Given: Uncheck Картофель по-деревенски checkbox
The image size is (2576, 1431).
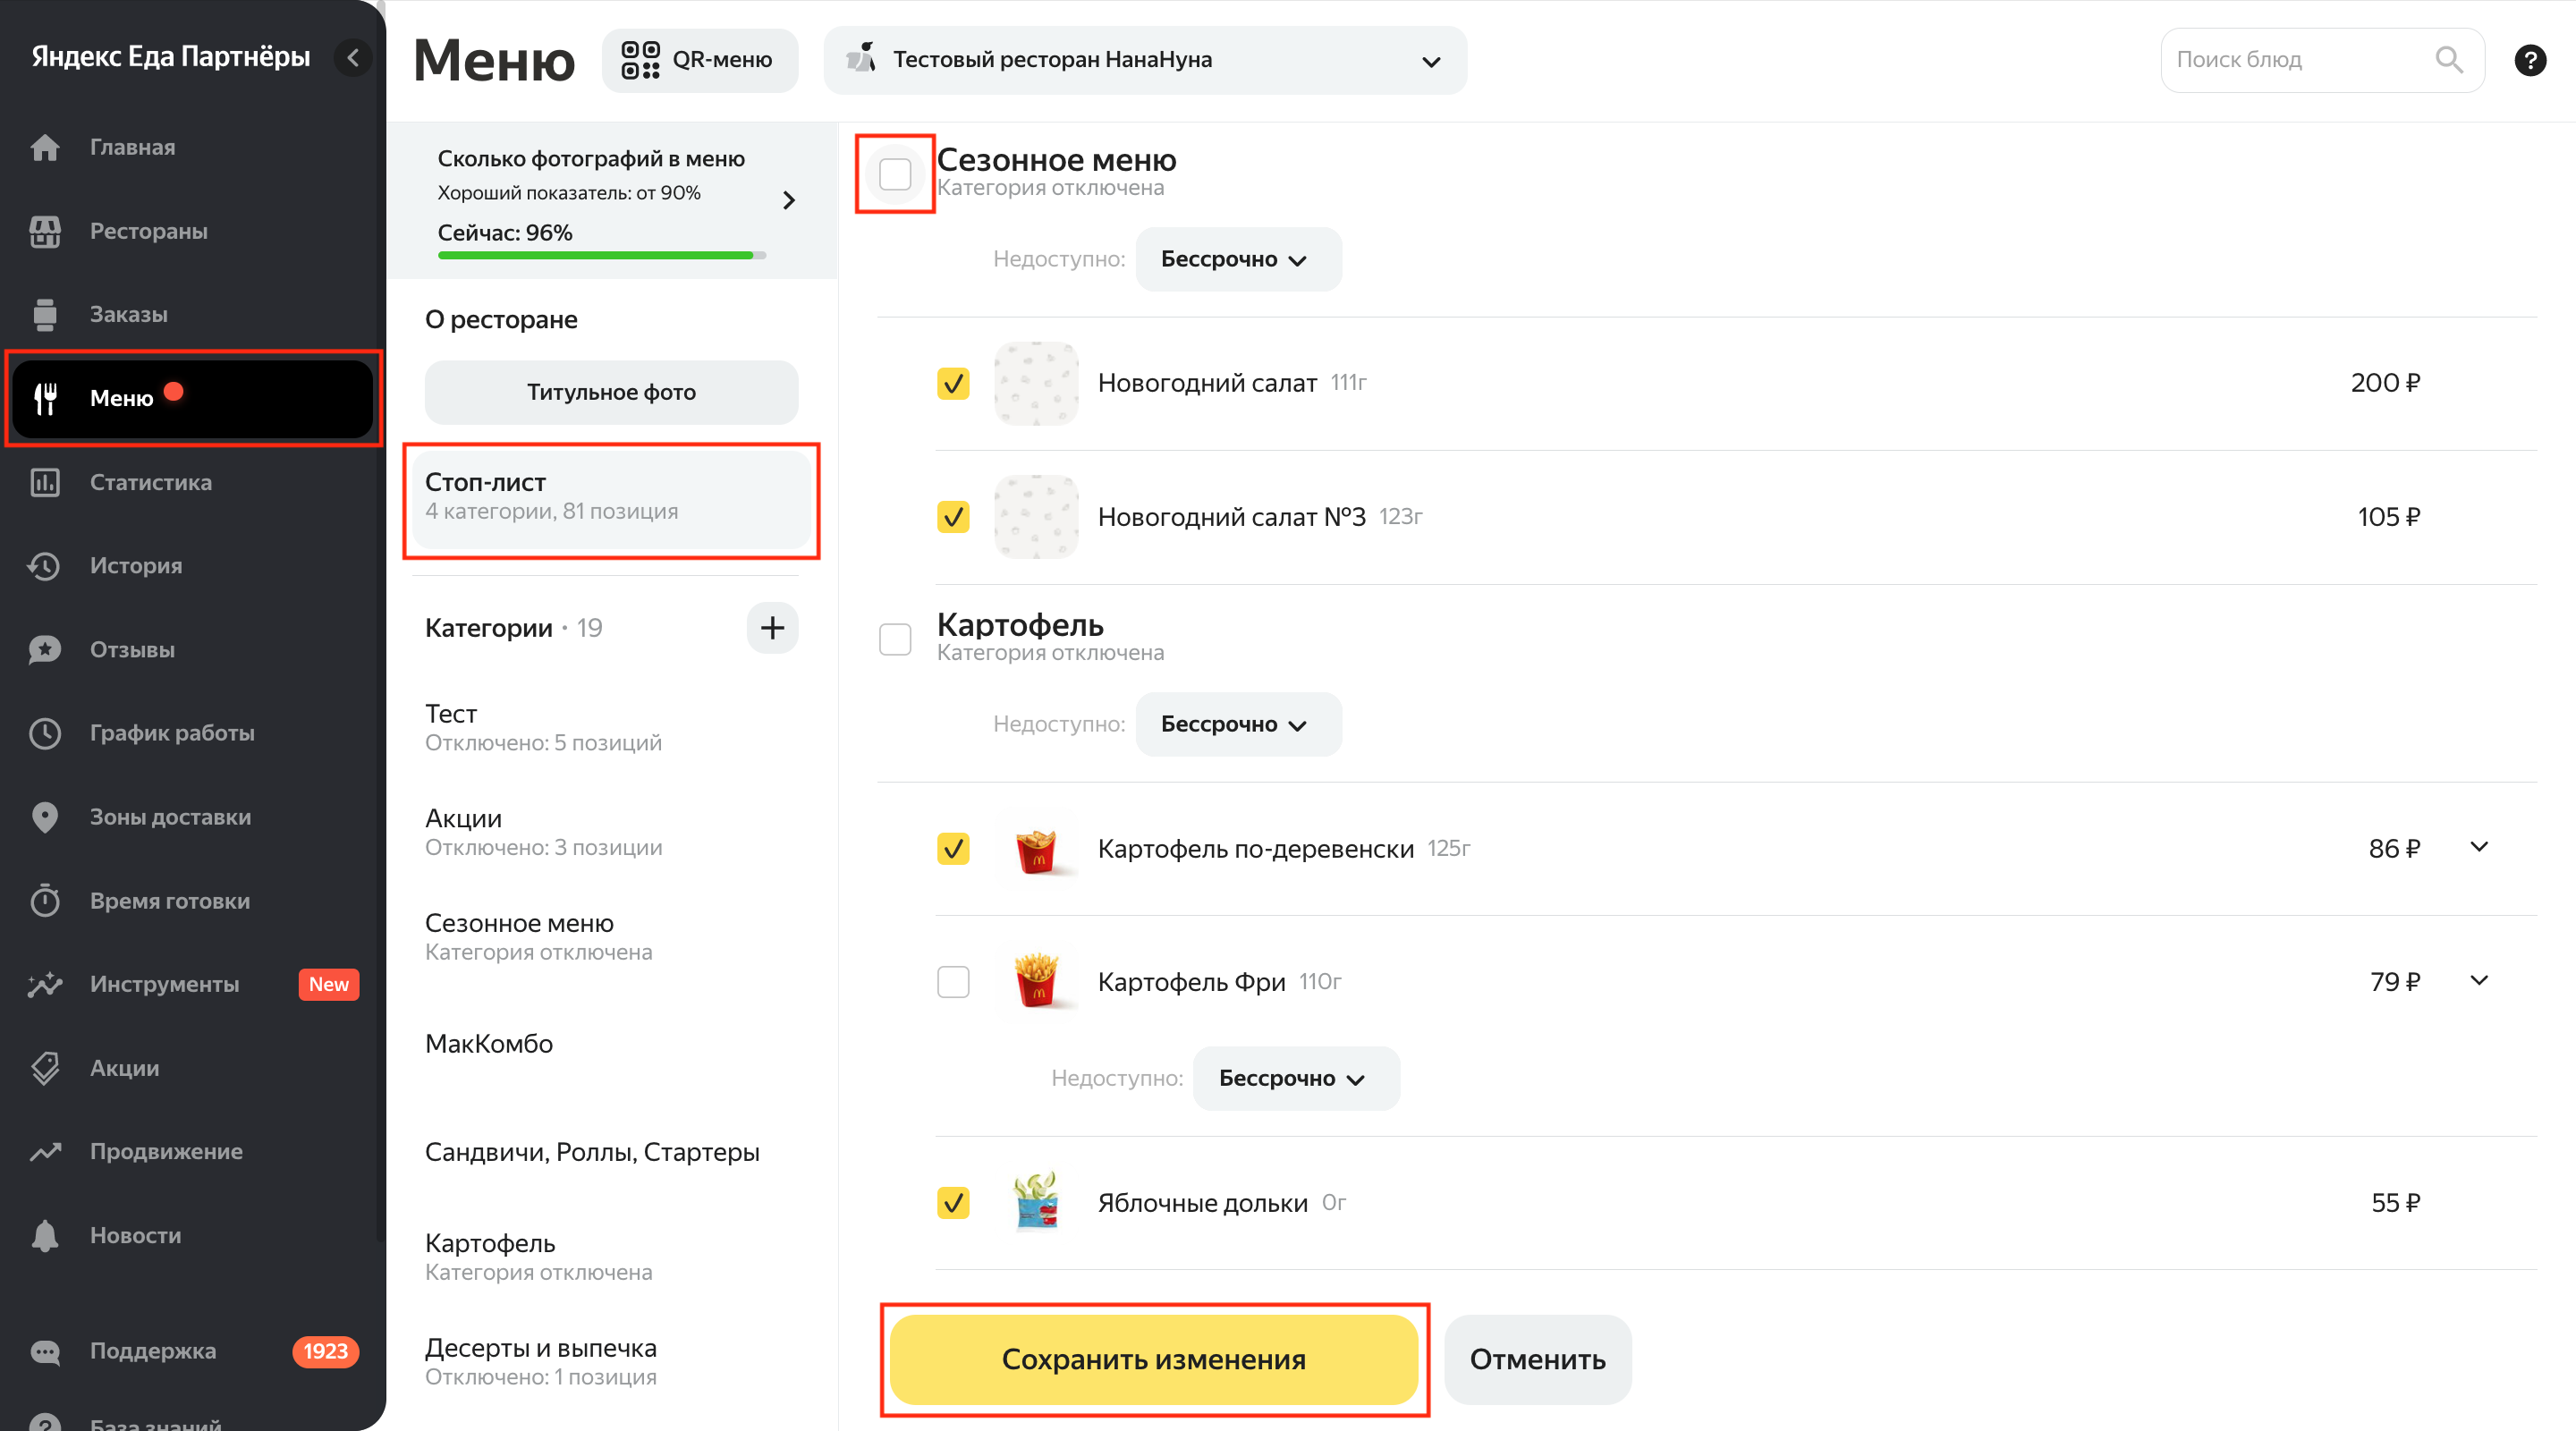Looking at the screenshot, I should (953, 849).
